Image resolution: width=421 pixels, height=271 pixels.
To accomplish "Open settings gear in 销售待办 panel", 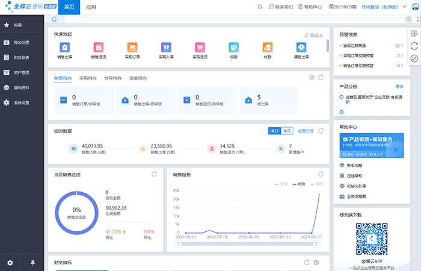I will [312, 78].
